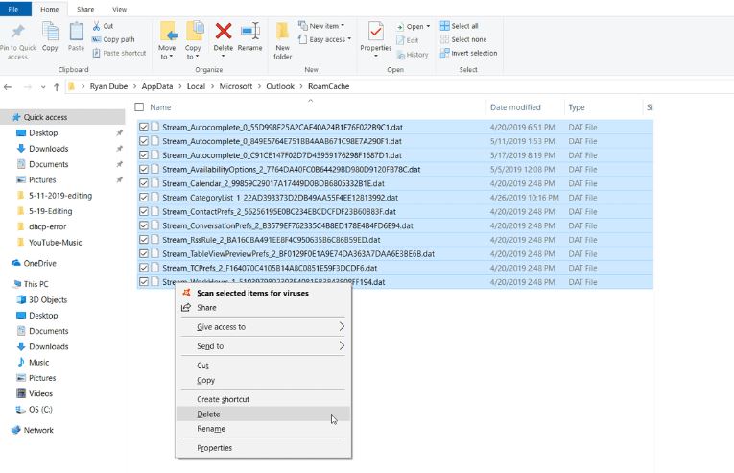The width and height of the screenshot is (734, 473).
Task: Choose Scan selected items for viruses
Action: point(263,294)
